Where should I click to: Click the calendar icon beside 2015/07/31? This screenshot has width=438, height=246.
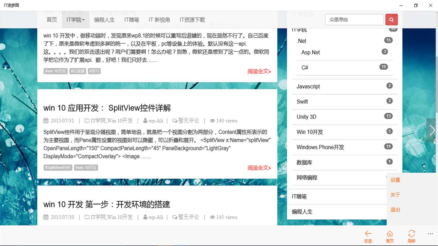46,121
